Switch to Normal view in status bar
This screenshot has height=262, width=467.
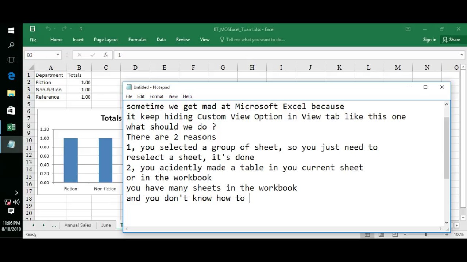(367, 235)
